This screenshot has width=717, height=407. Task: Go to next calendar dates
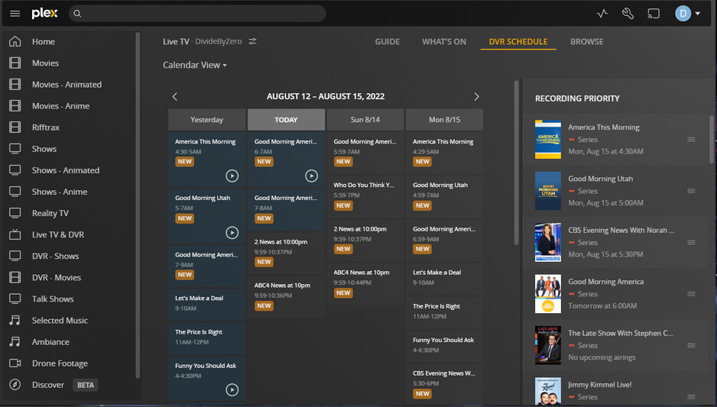click(476, 96)
